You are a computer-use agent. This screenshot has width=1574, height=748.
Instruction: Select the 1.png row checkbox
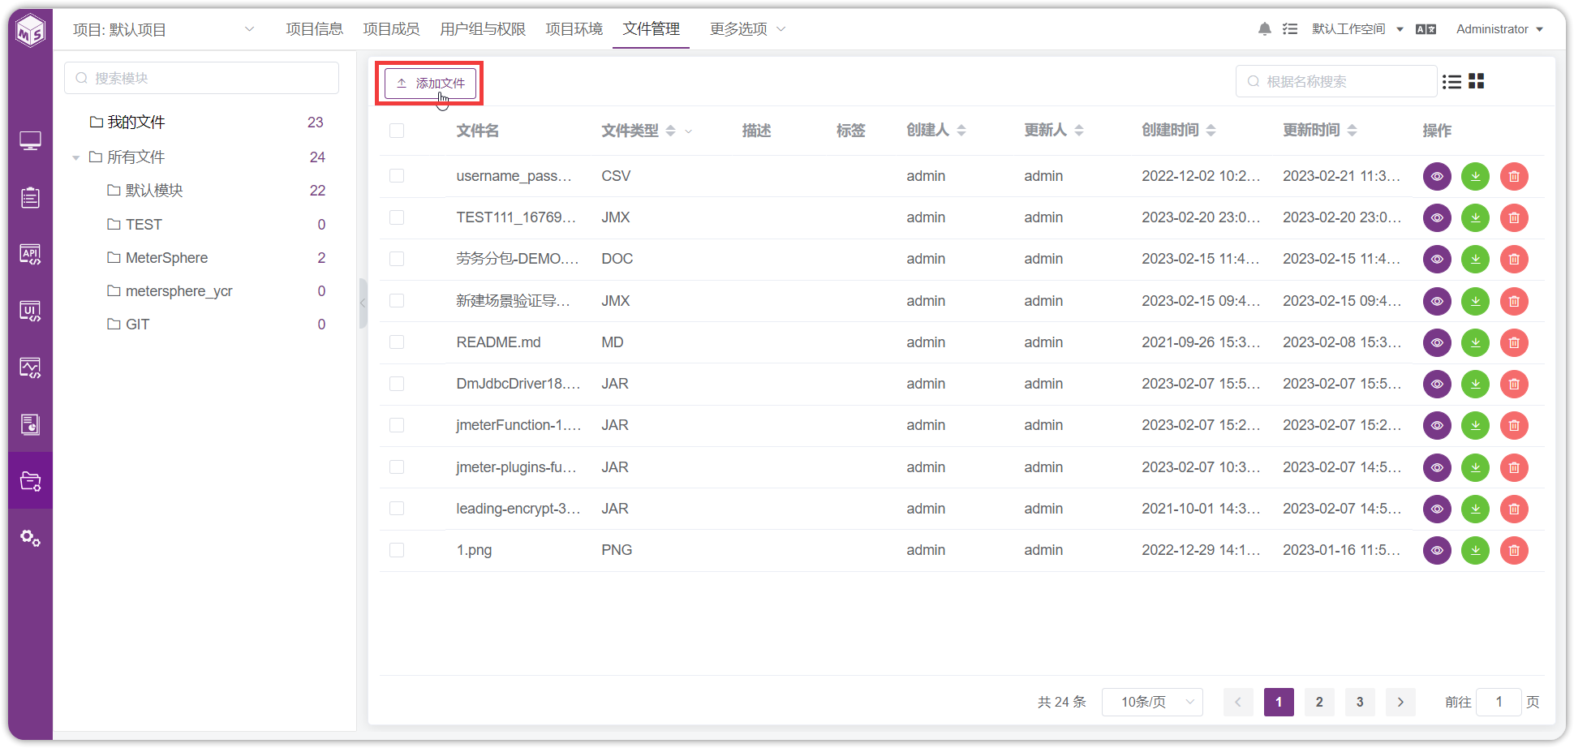click(397, 550)
